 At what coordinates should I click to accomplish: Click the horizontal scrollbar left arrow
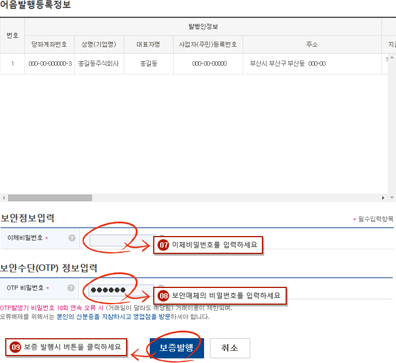tap(3, 198)
